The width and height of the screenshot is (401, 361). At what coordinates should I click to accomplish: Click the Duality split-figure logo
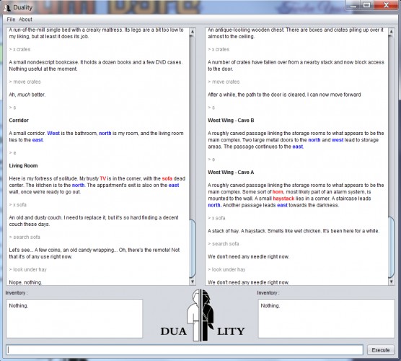tap(202, 316)
